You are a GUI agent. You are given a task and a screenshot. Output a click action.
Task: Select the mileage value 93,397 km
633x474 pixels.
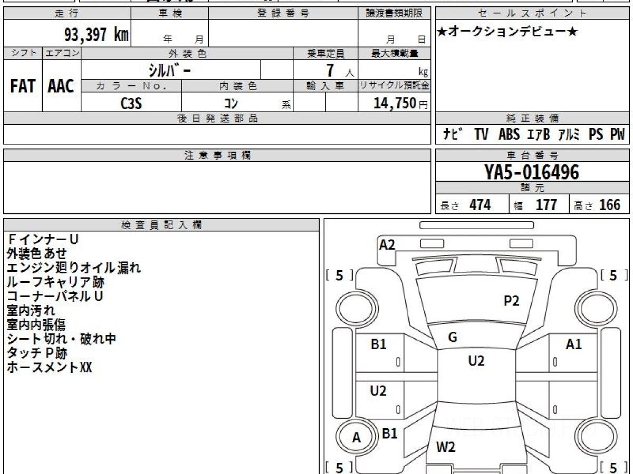(x=96, y=35)
